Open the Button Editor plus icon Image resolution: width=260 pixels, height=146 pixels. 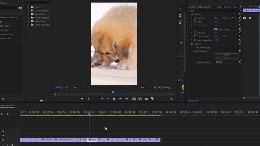coord(171,99)
